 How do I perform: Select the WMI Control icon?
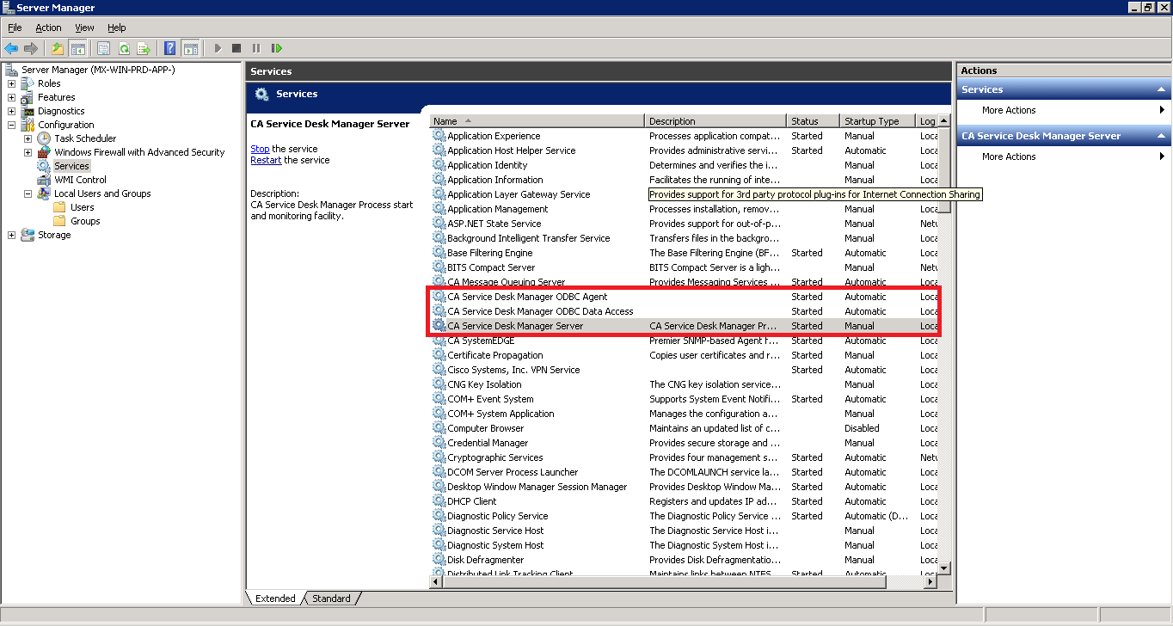(x=44, y=180)
